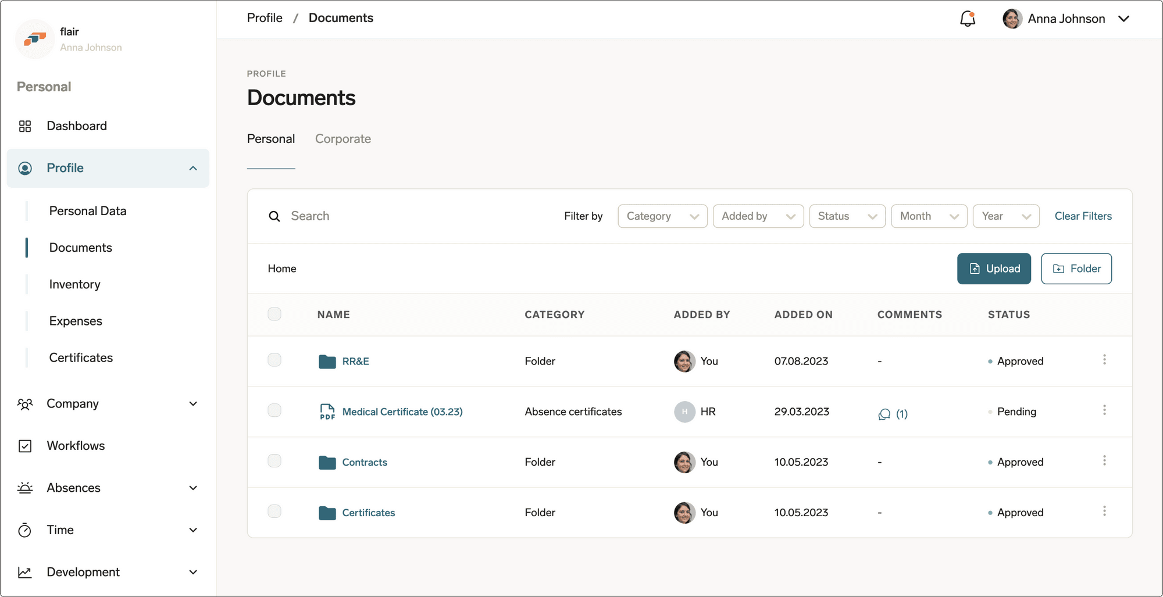Click the Time stopwatch icon
Viewport: 1163px width, 597px height.
point(25,530)
